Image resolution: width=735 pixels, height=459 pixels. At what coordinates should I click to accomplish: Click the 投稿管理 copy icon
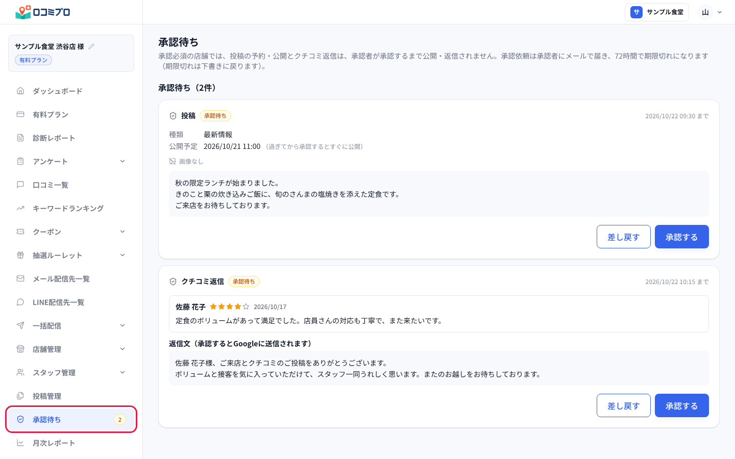point(20,396)
